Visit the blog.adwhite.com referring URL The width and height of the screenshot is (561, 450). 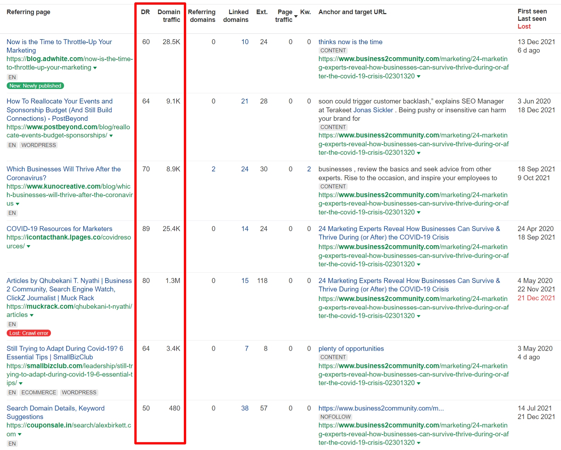point(70,63)
